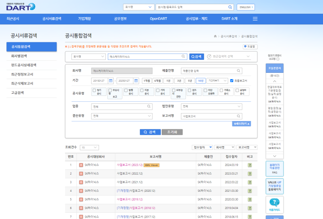Viewport: 323px width, 219px height.
Task: Open the 기업개황 menu
Action: 84,19
